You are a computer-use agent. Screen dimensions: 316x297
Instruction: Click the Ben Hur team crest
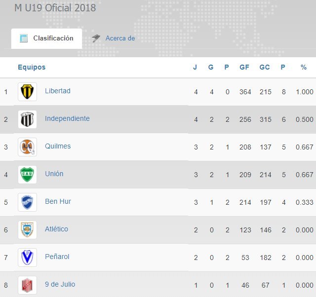[x=27, y=202]
